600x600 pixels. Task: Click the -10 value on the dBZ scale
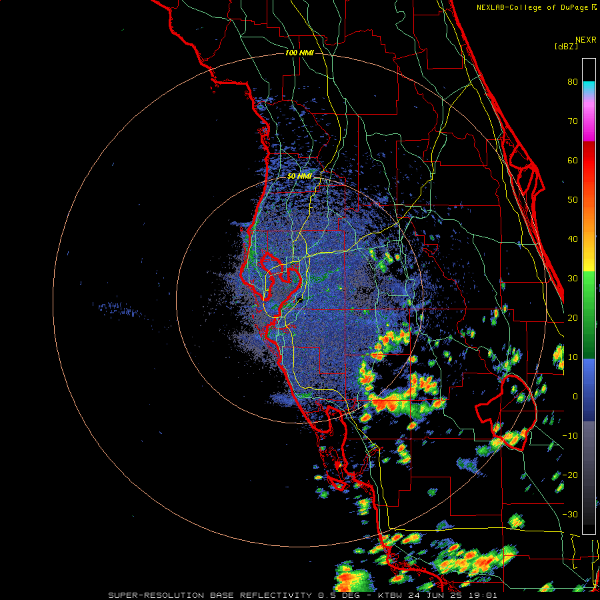coord(570,436)
